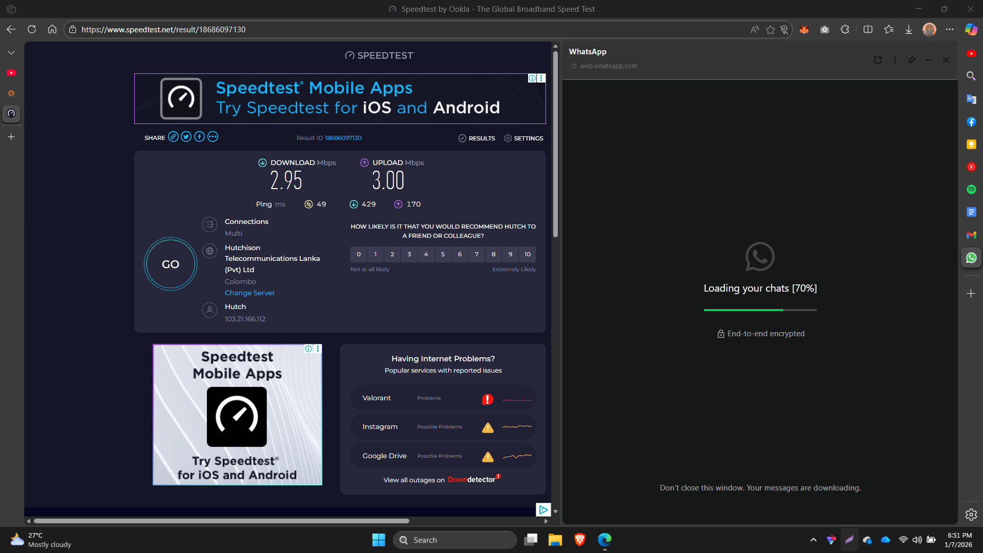Open Speedtest SETTINGS

point(524,138)
